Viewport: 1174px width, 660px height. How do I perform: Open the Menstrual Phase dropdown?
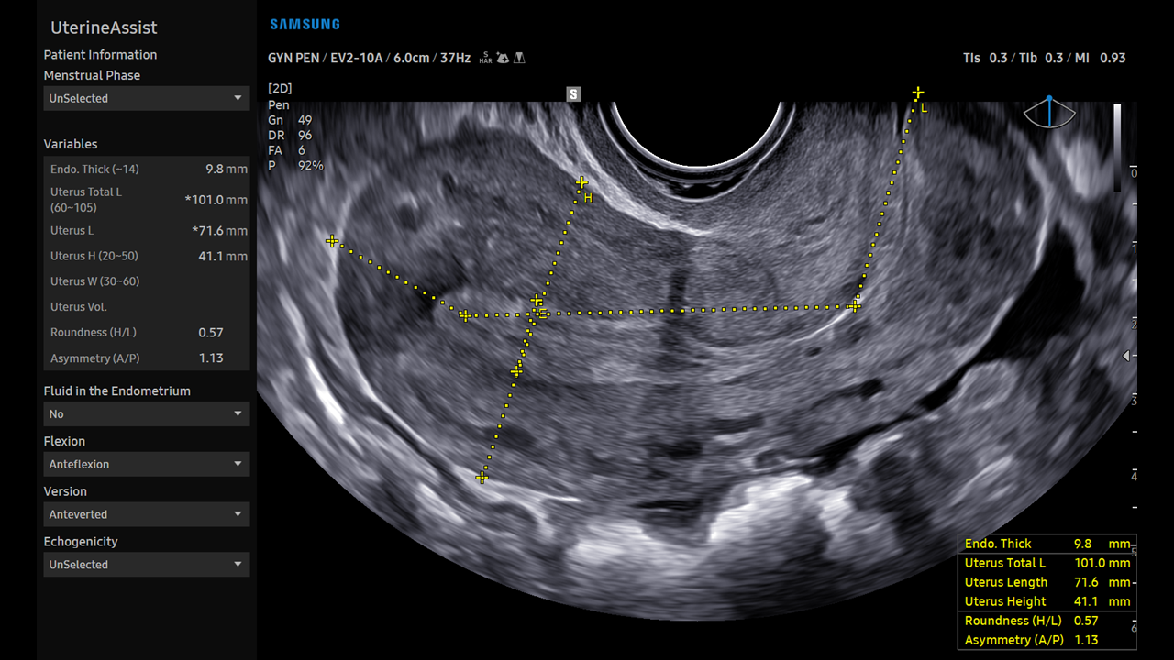click(147, 98)
